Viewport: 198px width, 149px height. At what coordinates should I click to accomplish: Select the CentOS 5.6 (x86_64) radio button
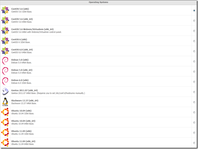(194, 21)
